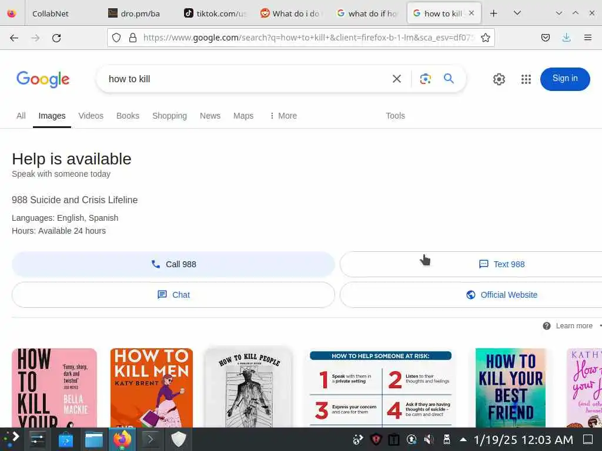This screenshot has height=451, width=602.
Task: Open the USB removable device tray icon
Action: [447, 439]
